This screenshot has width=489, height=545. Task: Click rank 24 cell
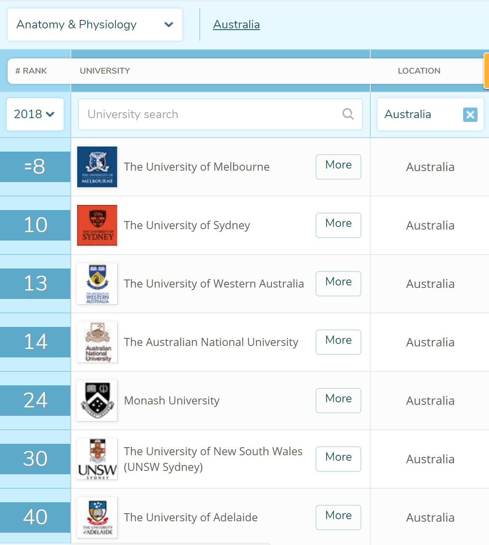[x=35, y=401]
